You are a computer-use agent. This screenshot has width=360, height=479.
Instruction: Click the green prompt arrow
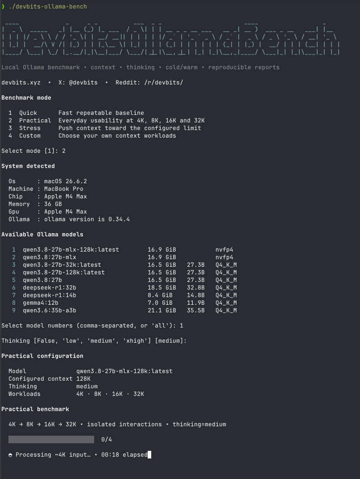[x=3, y=6]
